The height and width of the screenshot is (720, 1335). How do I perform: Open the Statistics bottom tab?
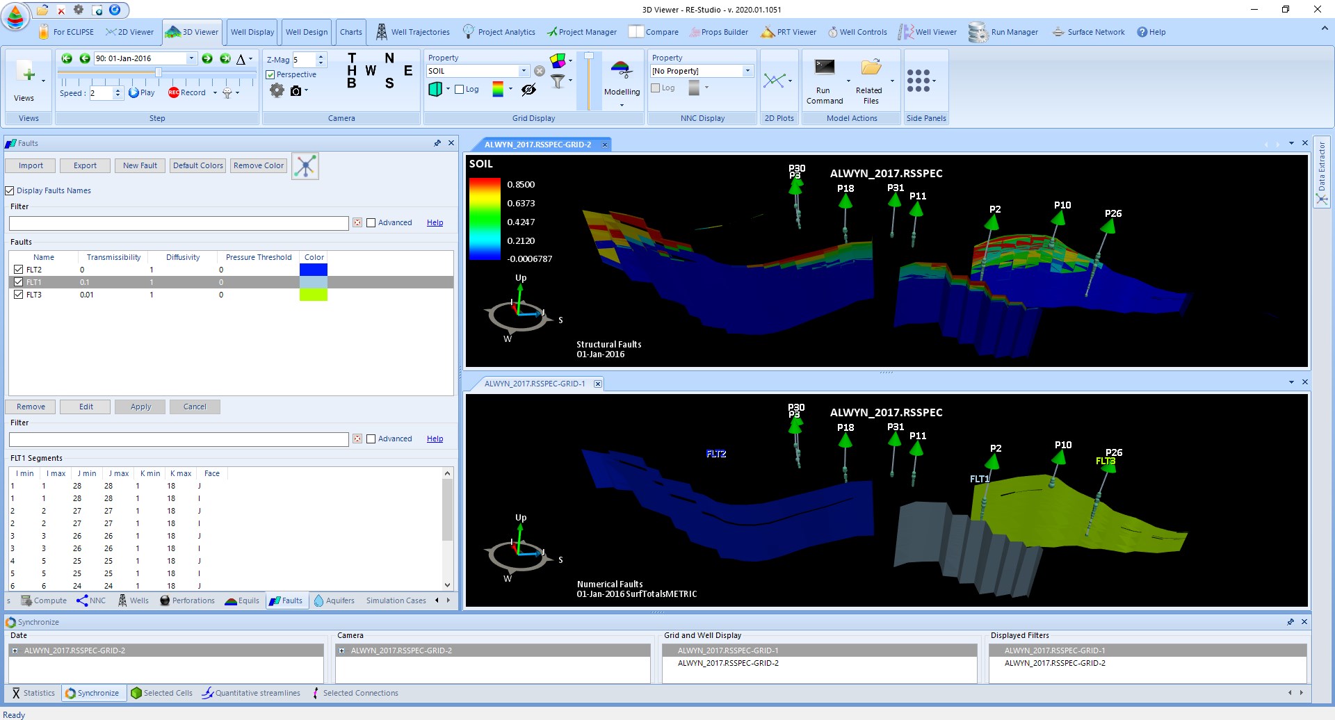33,693
